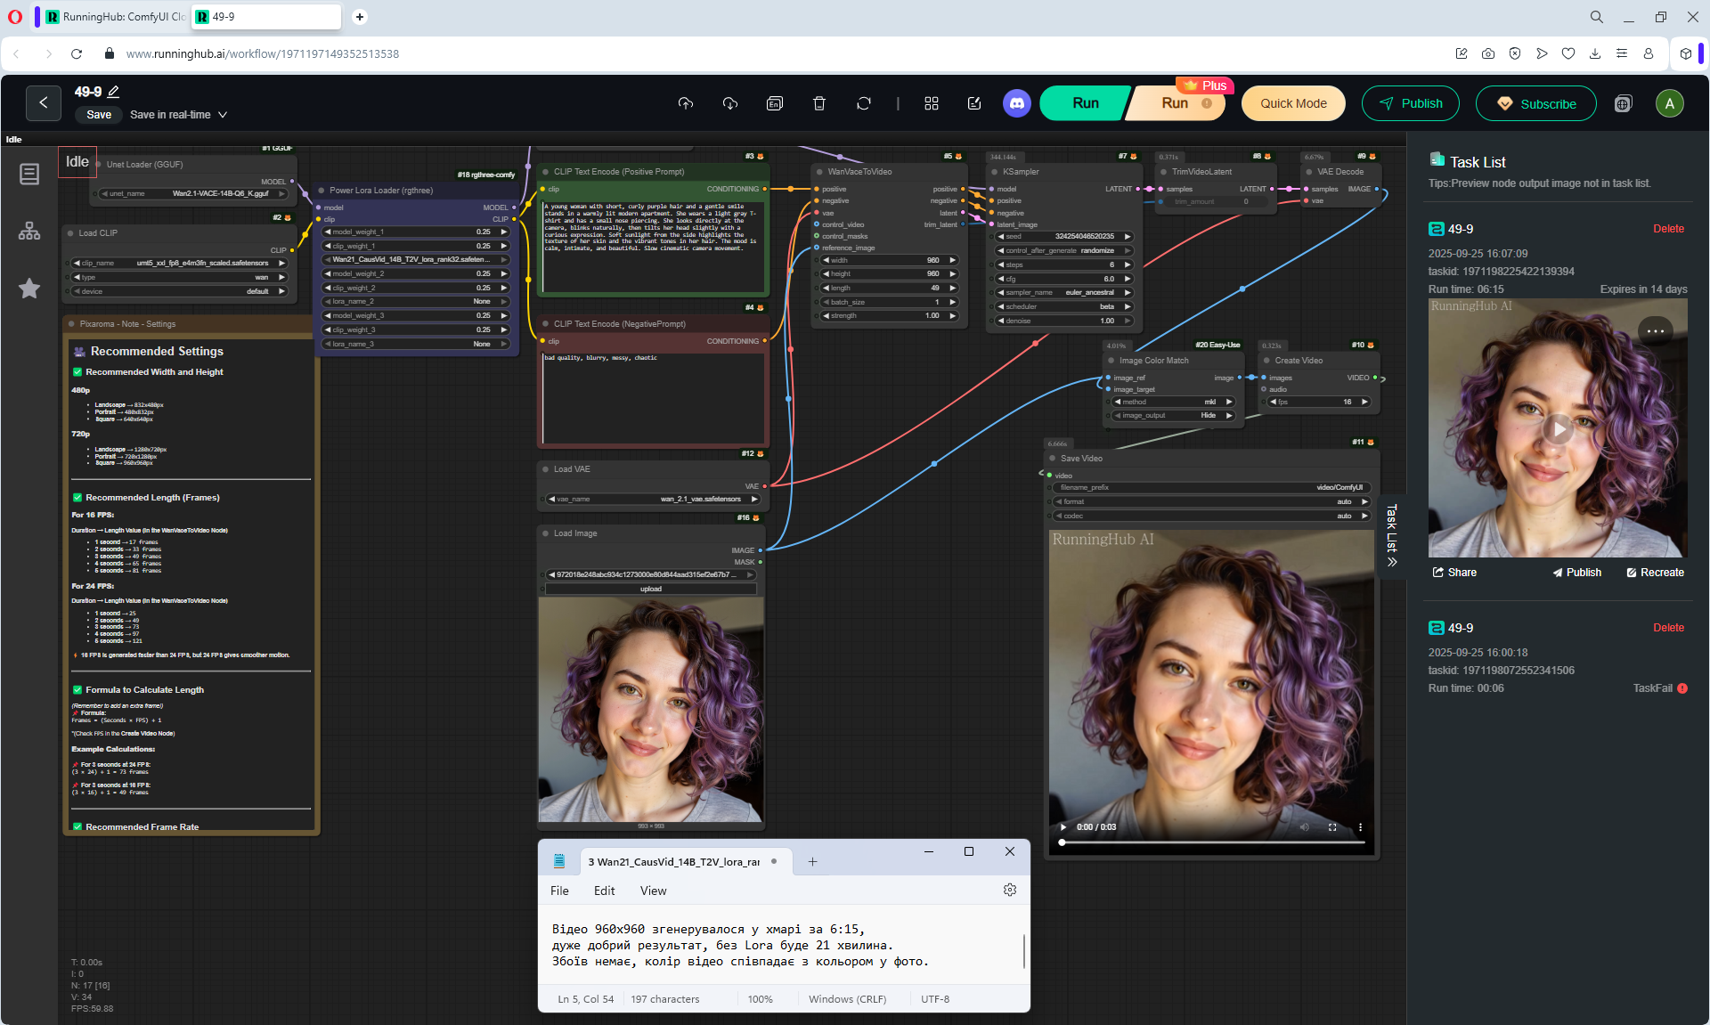The height and width of the screenshot is (1025, 1710).
Task: Click the refresh workflow icon
Action: point(863,103)
